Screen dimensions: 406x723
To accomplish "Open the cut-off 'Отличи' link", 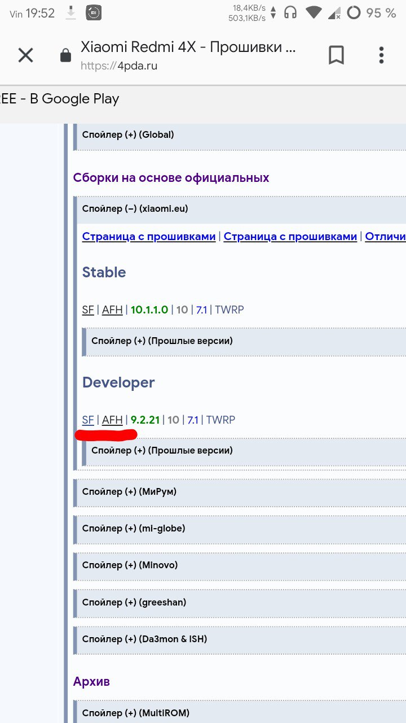I will (x=386, y=237).
